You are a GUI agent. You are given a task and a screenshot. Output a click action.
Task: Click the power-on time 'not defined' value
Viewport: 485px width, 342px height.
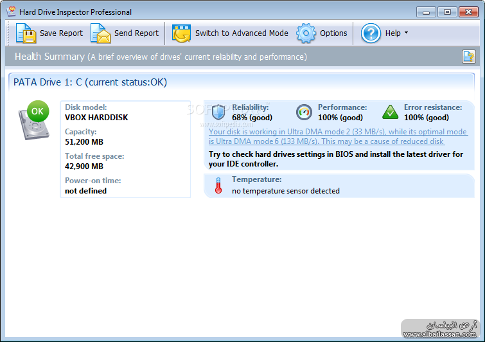(x=85, y=191)
